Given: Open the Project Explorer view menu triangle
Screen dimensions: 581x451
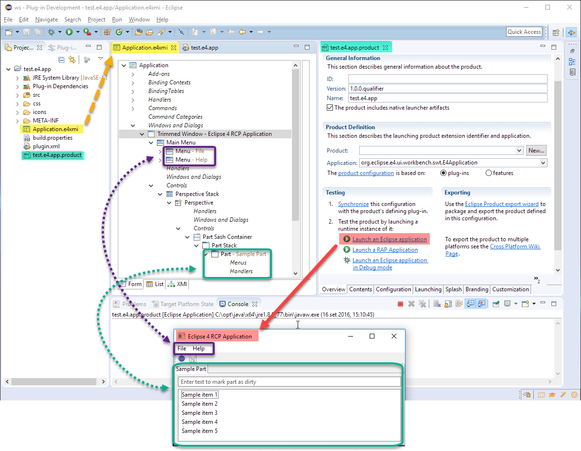Looking at the screenshot, I should tap(100, 59).
